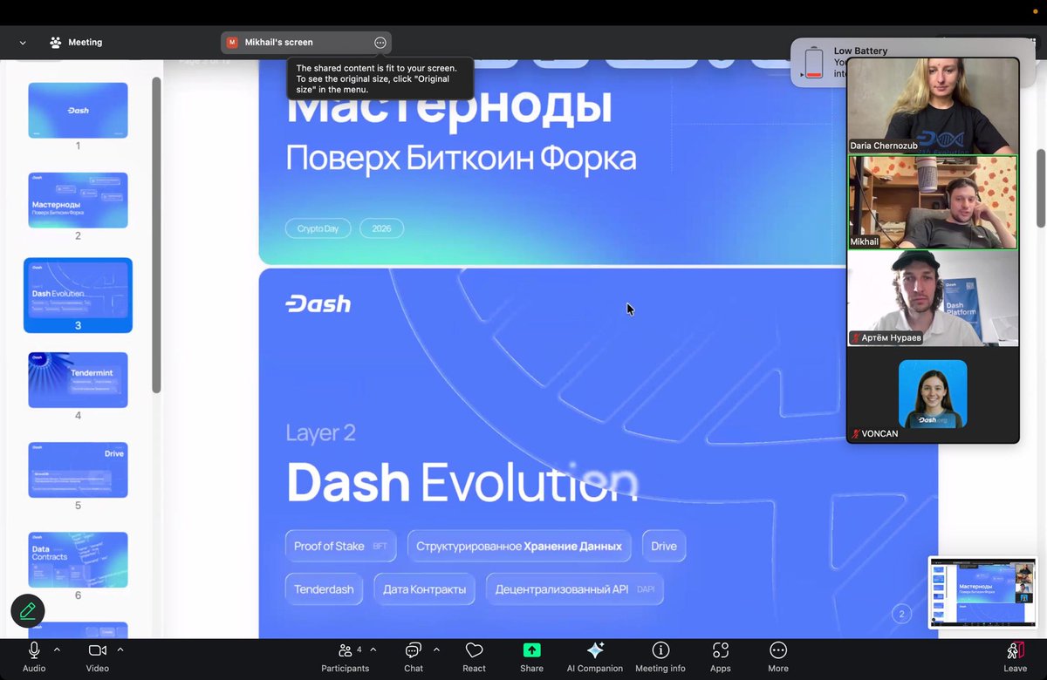
Task: Open the Participants panel
Action: [x=345, y=657]
